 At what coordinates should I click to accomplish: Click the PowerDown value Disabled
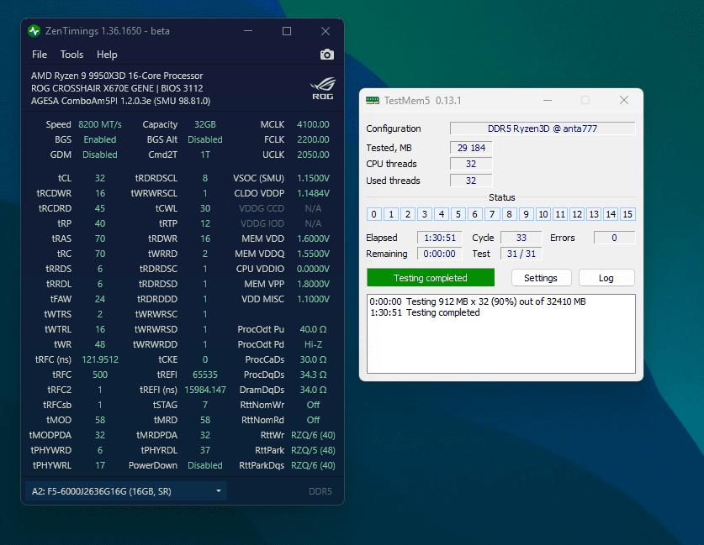pos(204,466)
